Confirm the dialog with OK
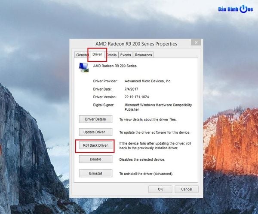This screenshot has height=214, width=258. (160, 189)
